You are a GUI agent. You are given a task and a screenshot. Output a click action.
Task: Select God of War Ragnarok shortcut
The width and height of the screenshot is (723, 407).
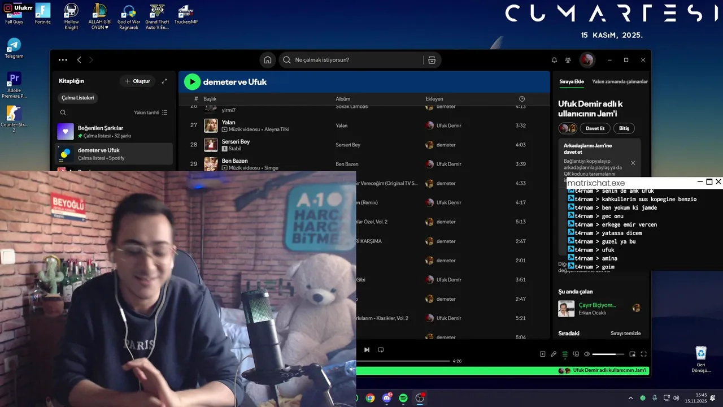tap(129, 16)
